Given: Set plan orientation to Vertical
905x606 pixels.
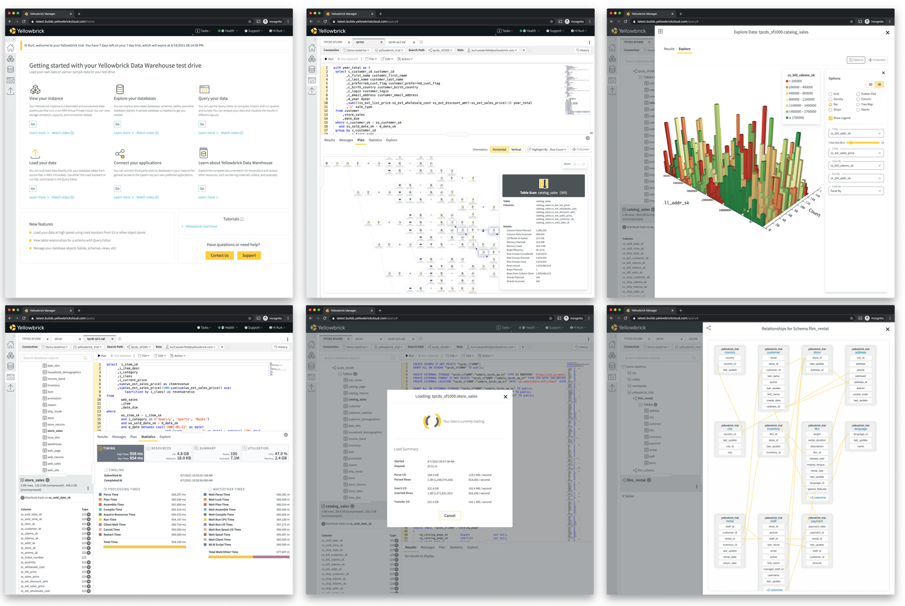Looking at the screenshot, I should [x=516, y=150].
